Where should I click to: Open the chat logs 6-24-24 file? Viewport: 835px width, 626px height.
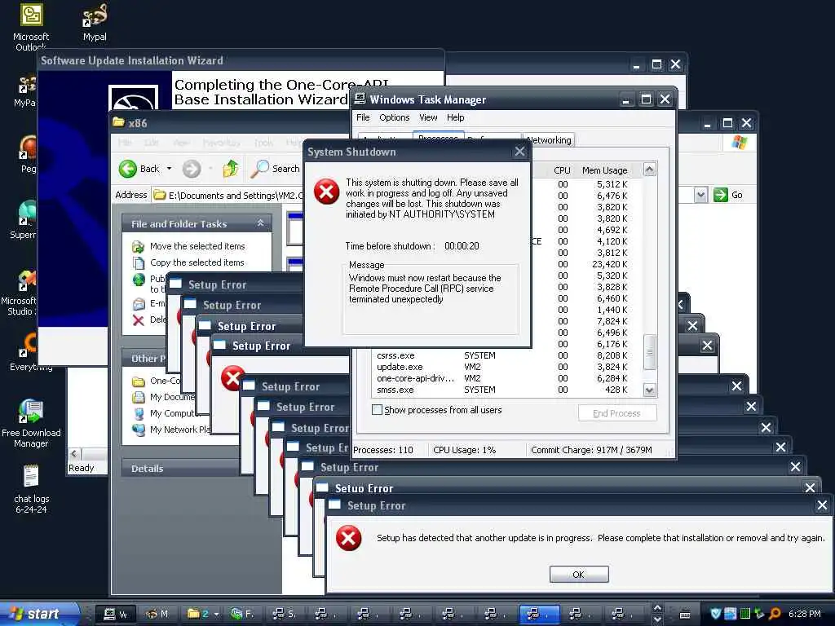31,489
